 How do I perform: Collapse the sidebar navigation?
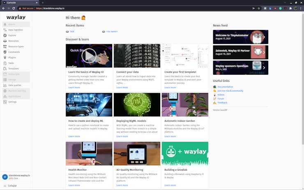point(10,185)
